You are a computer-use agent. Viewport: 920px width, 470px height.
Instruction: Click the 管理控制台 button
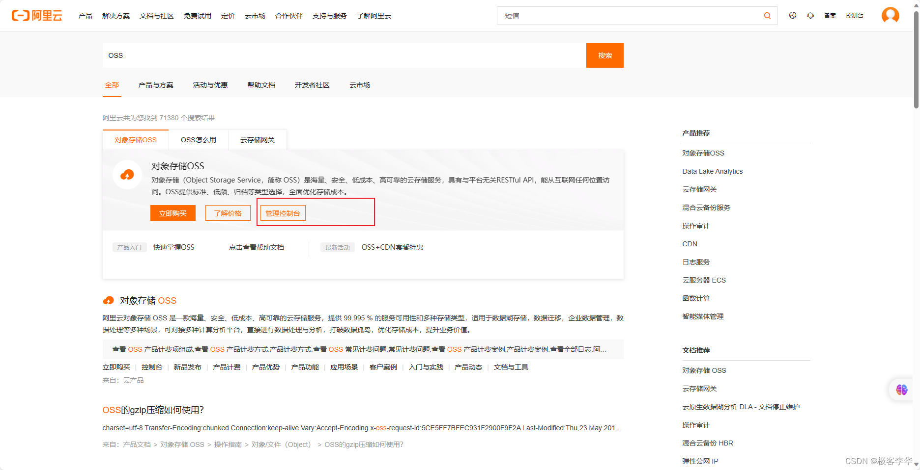(x=283, y=213)
